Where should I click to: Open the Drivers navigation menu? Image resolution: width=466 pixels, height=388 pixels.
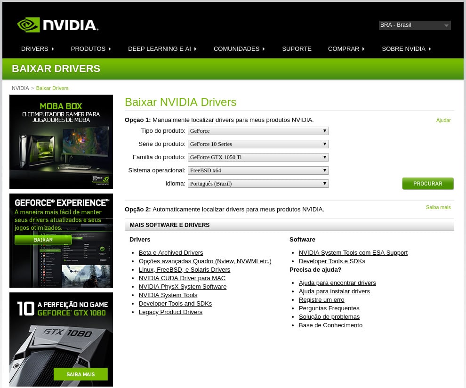(37, 49)
